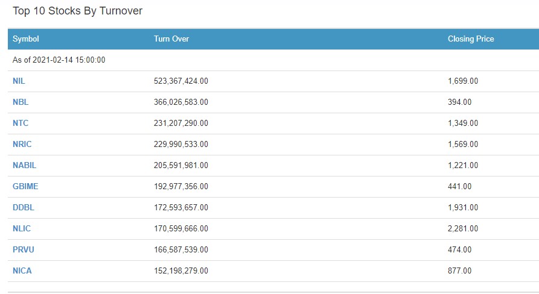Open the PRVU stock link
This screenshot has width=539, height=294.
(x=23, y=249)
